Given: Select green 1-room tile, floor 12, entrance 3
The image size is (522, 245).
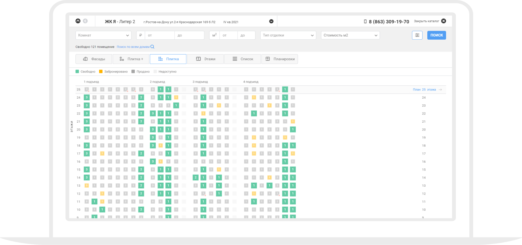Looking at the screenshot, I should (219, 193).
